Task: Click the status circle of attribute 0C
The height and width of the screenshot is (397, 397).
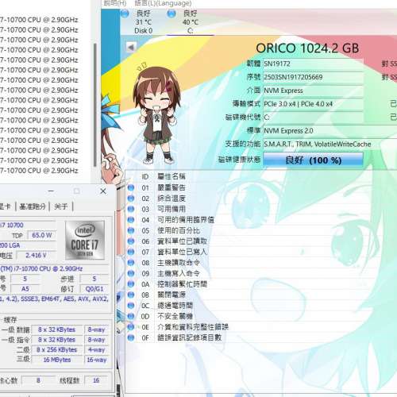Action: click(x=131, y=306)
